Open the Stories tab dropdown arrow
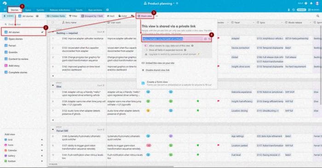This screenshot has width=322, height=168. click(20, 10)
